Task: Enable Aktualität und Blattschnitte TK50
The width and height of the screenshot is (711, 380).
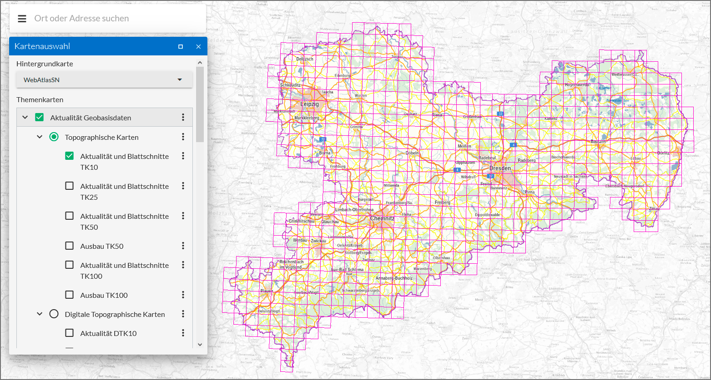Action: [x=69, y=216]
